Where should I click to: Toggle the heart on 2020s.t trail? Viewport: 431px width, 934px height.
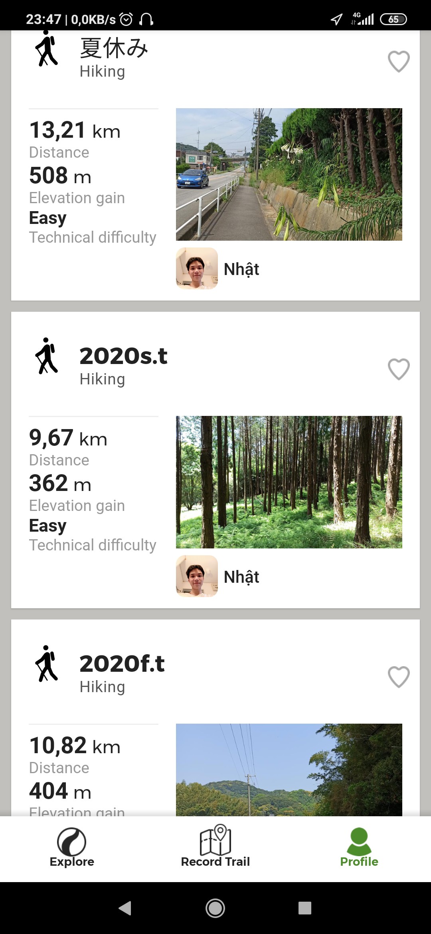click(x=399, y=369)
